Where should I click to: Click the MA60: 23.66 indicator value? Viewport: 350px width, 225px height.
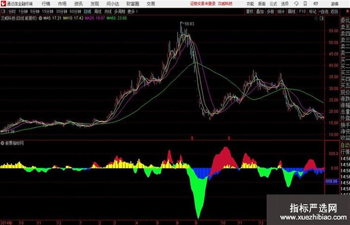117,18
